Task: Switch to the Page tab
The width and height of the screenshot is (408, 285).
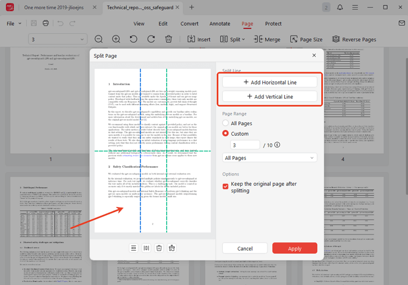Action: 247,24
